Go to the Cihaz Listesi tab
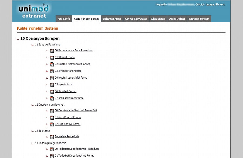This screenshot has height=158, width=243. tap(158, 19)
